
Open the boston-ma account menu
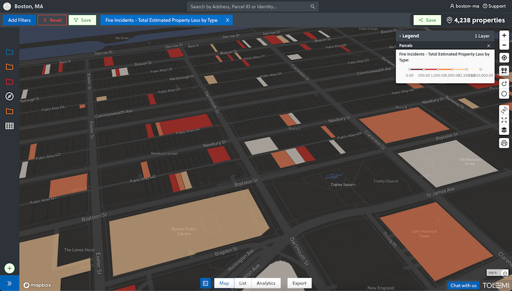click(465, 6)
